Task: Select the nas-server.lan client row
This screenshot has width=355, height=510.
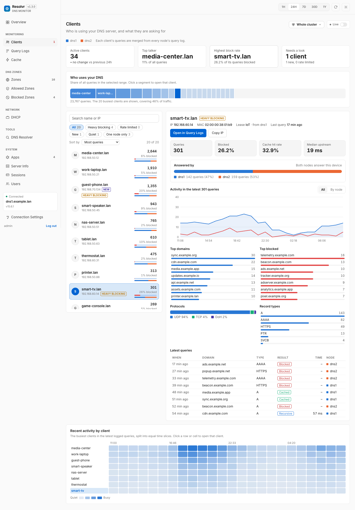Action: pos(114,225)
